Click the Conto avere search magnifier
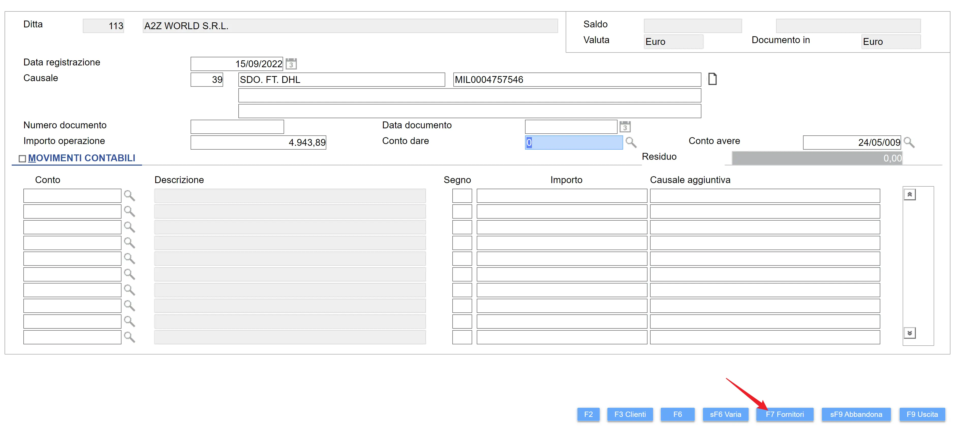This screenshot has width=955, height=426. click(909, 142)
